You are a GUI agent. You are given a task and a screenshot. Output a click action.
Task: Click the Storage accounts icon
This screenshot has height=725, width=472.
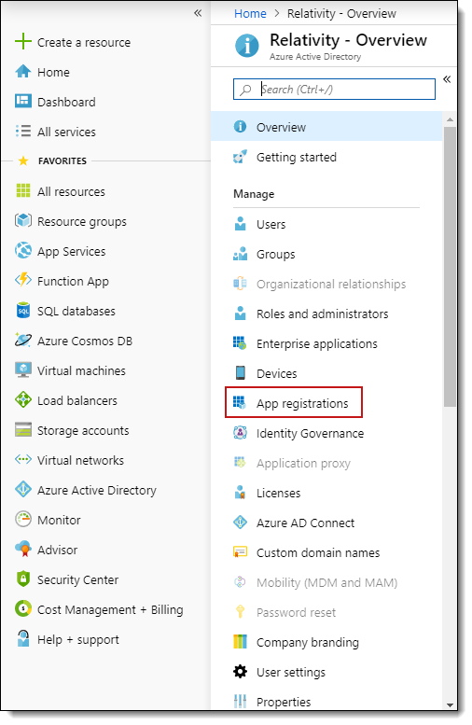pos(23,429)
